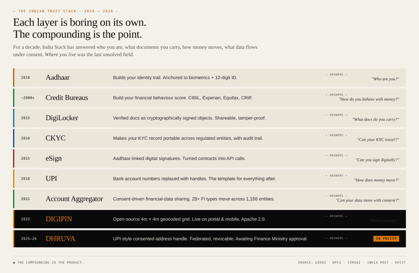Click the orange DHRUVA heading
This screenshot has height=273, width=419.
(x=61, y=239)
